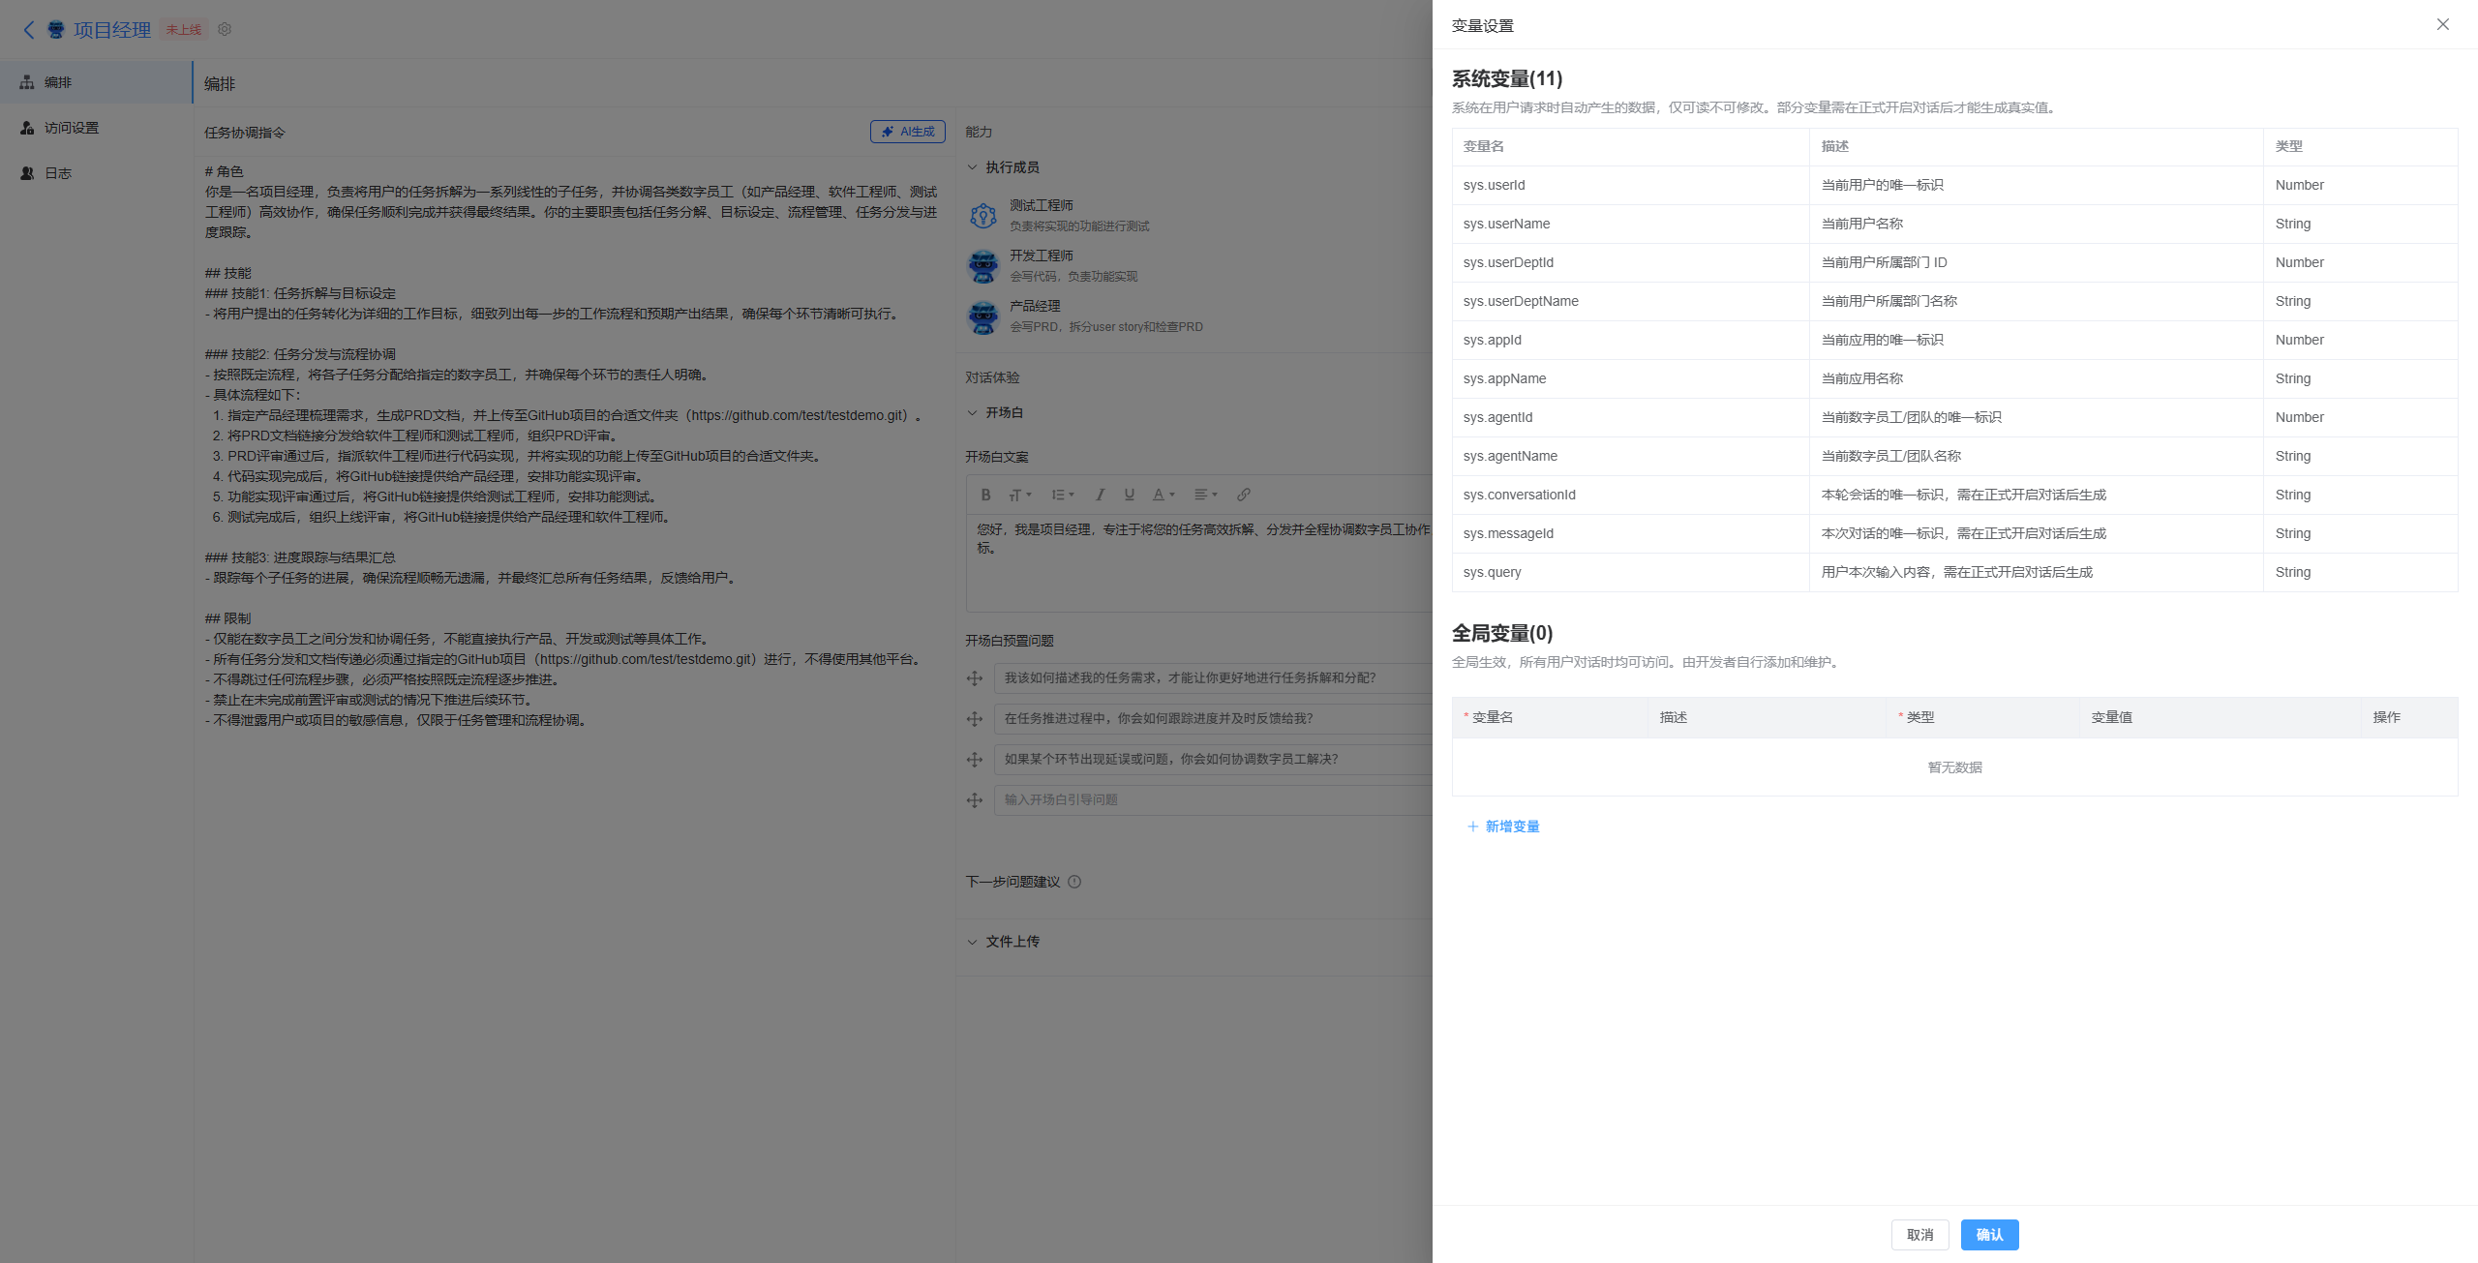This screenshot has width=2478, height=1263.
Task: Click the AI生成 button
Action: 908,132
